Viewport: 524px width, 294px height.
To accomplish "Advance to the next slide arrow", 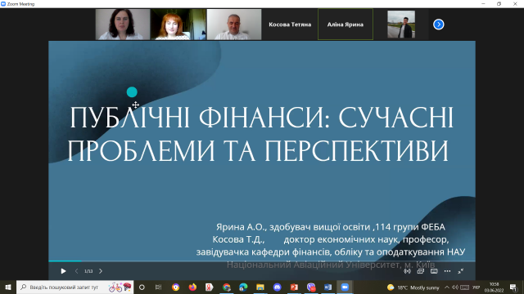I will point(101,271).
